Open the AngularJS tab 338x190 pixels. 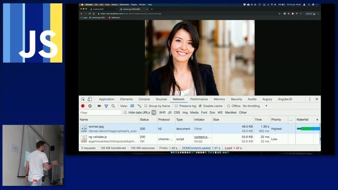pyautogui.click(x=285, y=99)
